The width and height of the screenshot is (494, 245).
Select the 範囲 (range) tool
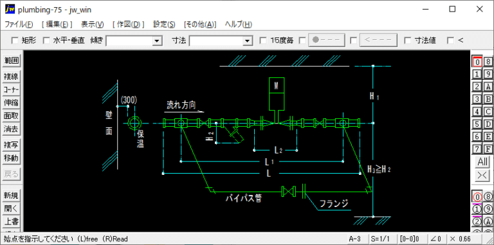[x=11, y=60]
